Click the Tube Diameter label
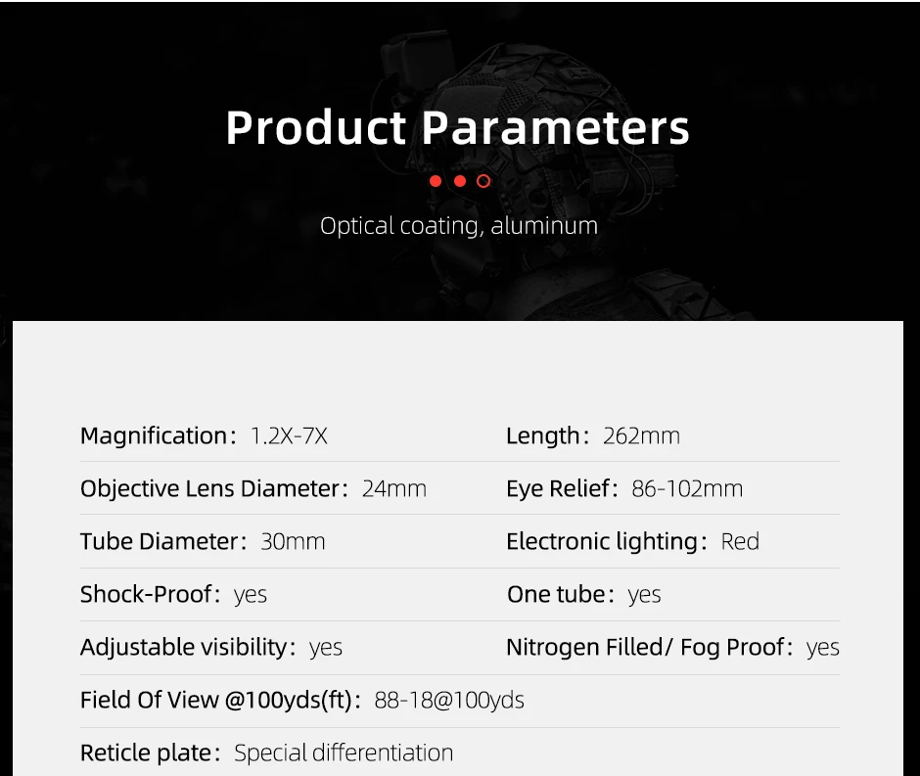Screen dimensions: 920x776 (159, 542)
